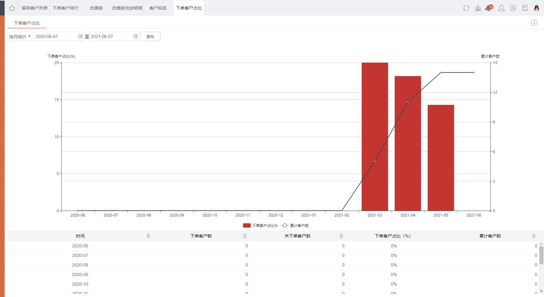
Task: Open the start date calendar picker icon
Action: coord(80,36)
